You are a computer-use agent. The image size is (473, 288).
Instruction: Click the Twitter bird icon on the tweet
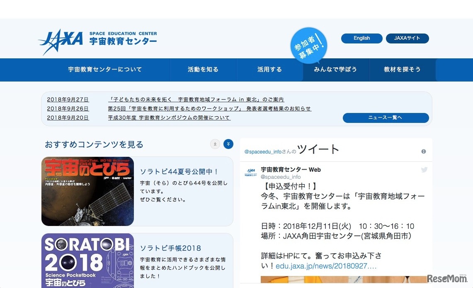coord(424,169)
